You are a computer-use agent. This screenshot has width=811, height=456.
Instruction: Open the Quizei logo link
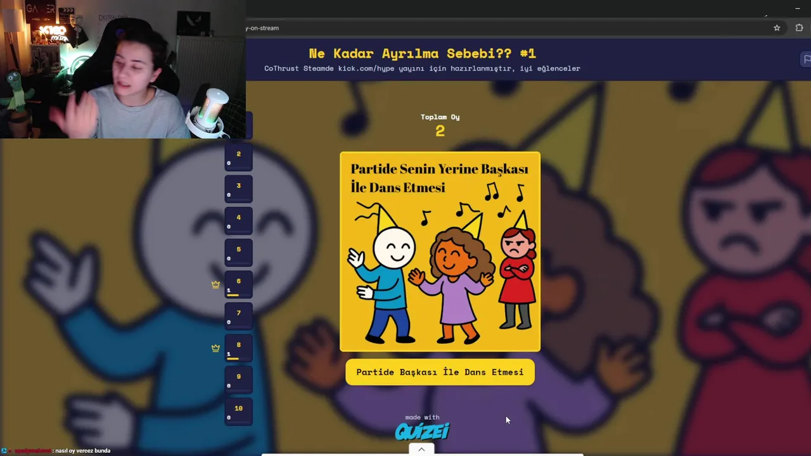422,432
